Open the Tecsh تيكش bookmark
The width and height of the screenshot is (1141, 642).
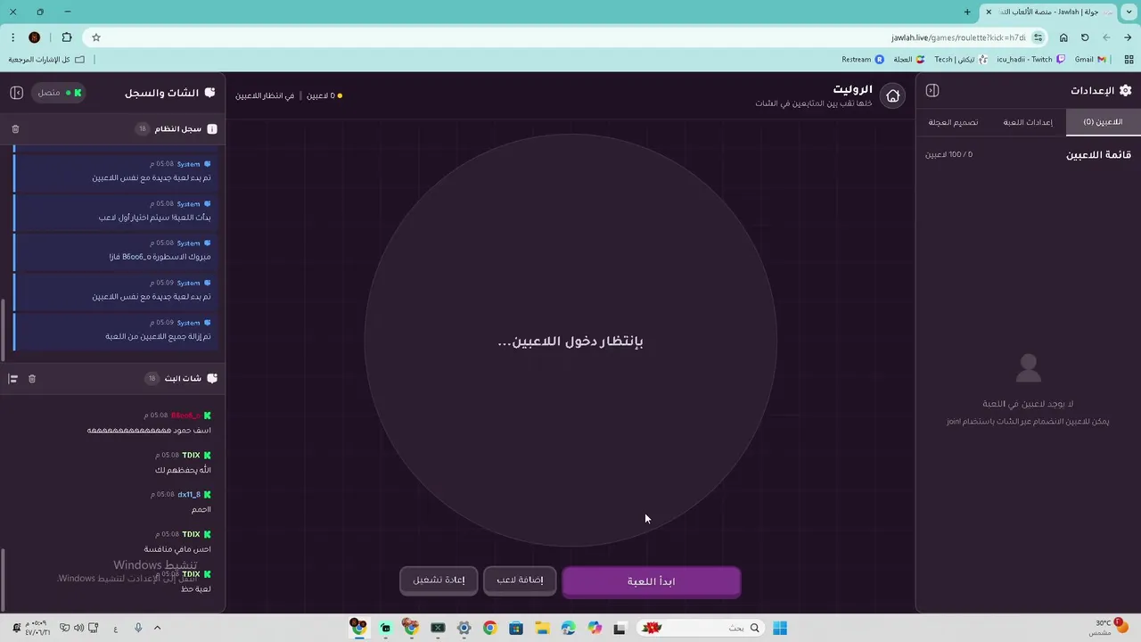(961, 60)
